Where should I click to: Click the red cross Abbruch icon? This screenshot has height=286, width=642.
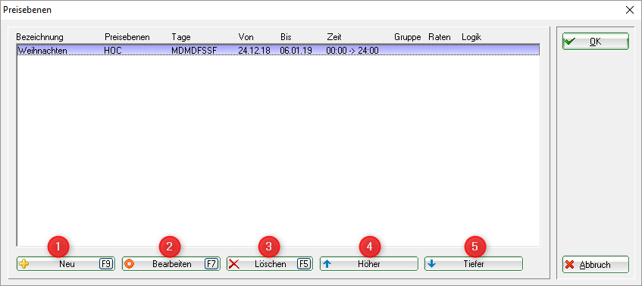[x=569, y=264]
